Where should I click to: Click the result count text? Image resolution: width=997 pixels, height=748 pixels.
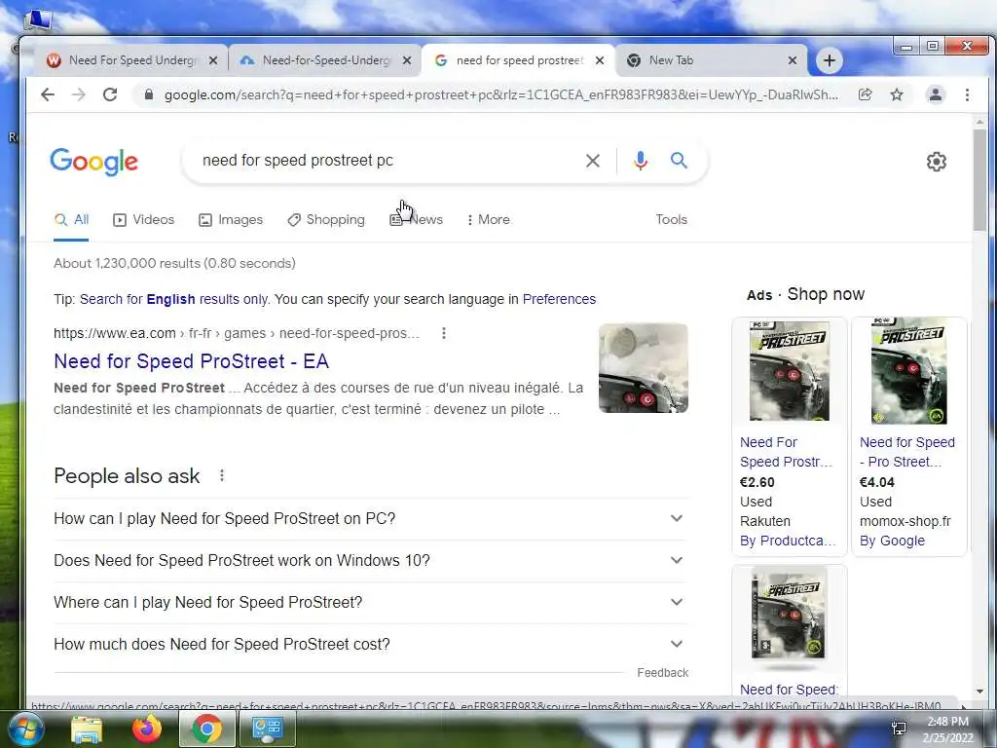(174, 263)
